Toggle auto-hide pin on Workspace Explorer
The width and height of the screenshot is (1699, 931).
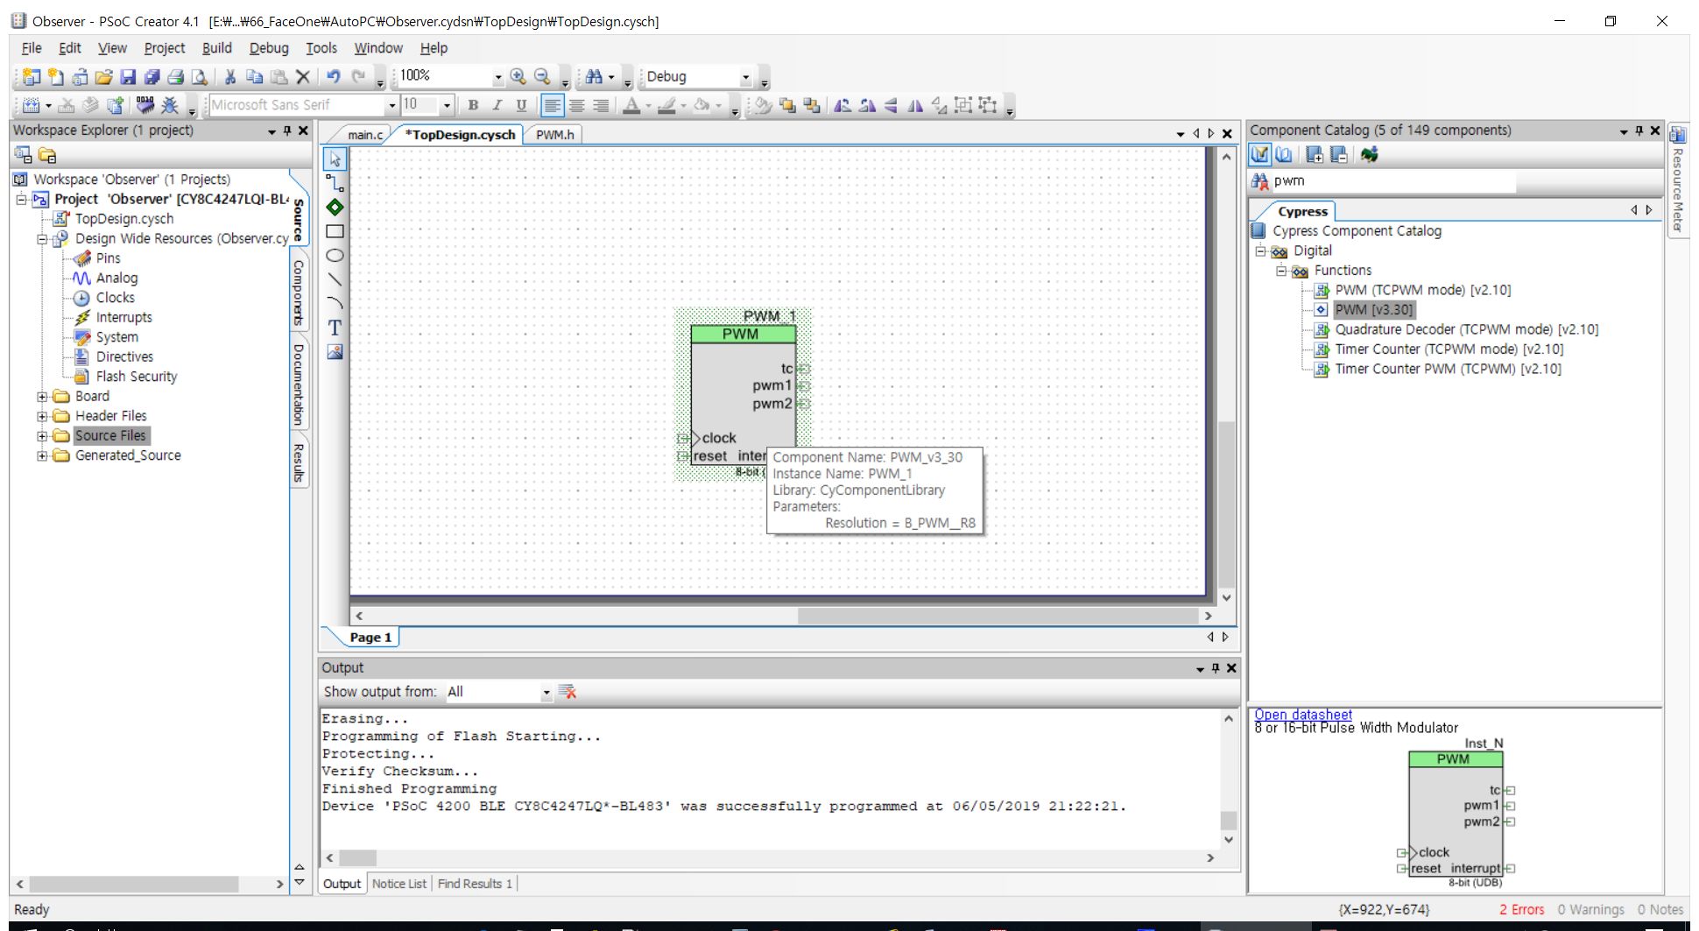coord(287,130)
